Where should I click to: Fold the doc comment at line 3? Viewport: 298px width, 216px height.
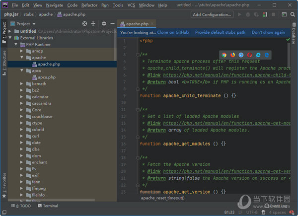(138, 55)
